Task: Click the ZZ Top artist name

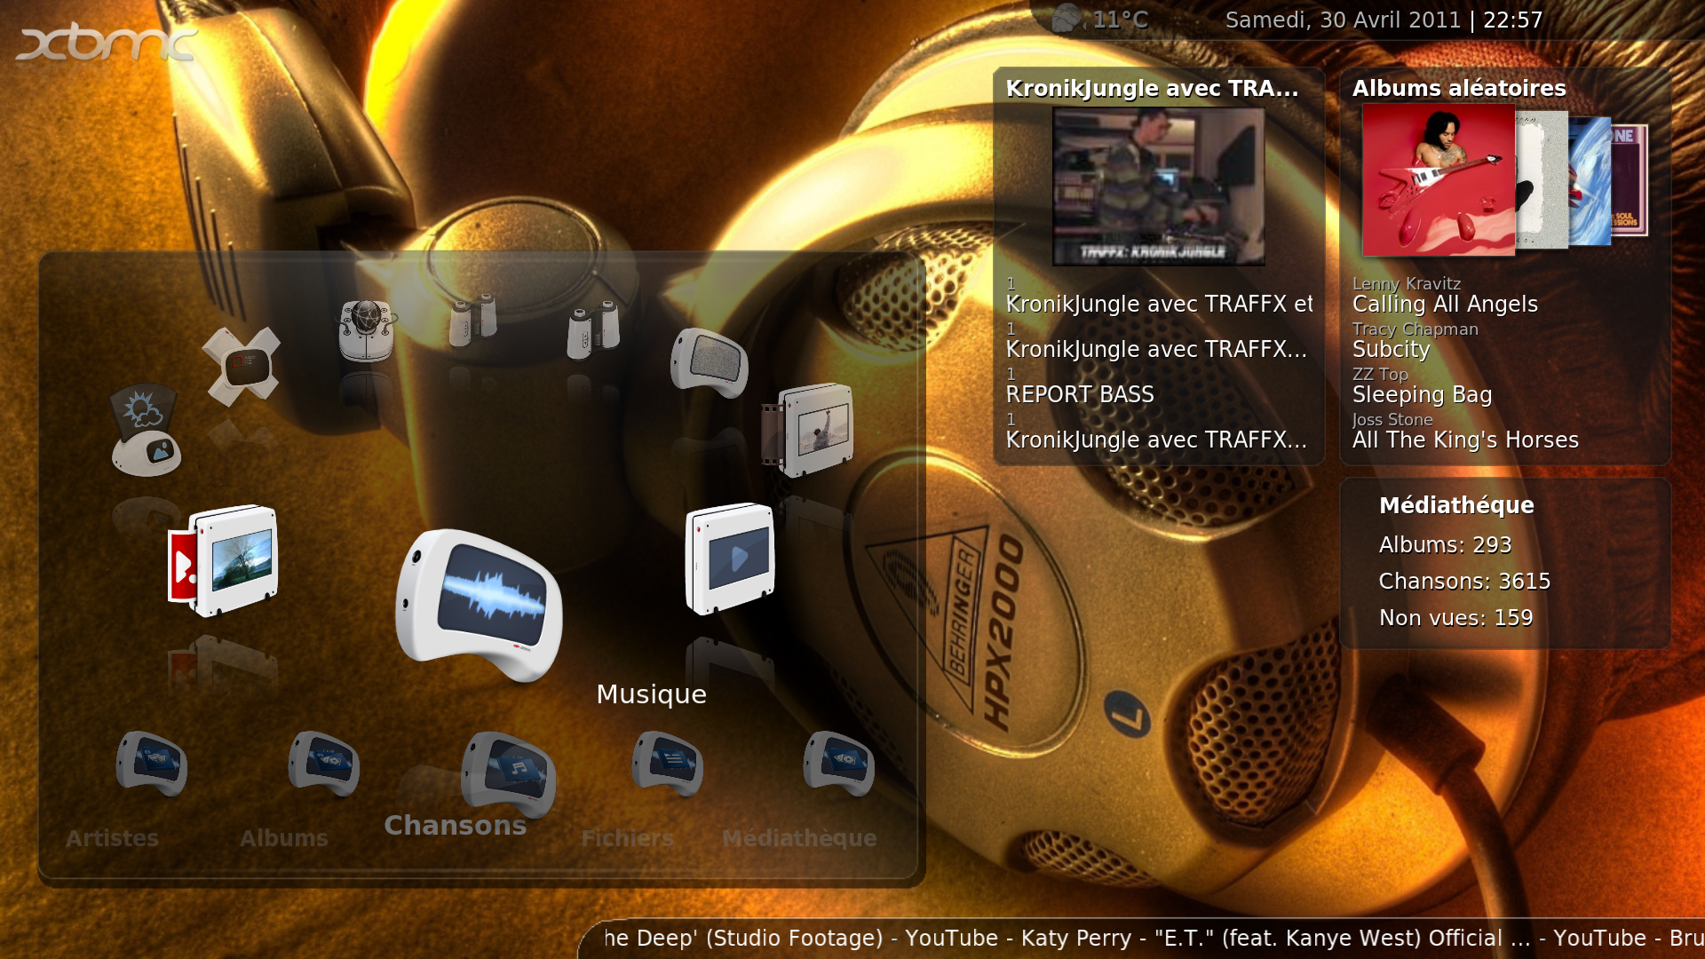Action: coord(1379,374)
